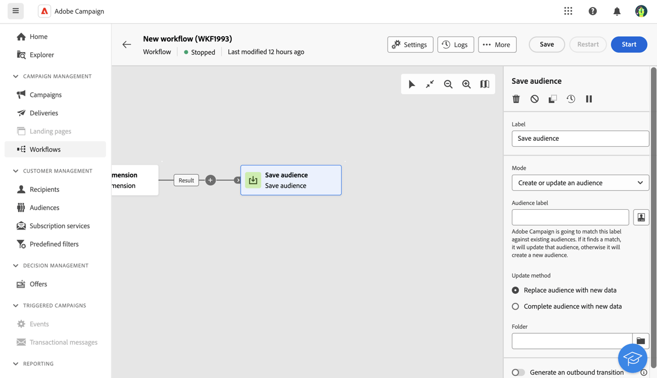Viewport: 657px width, 378px height.
Task: Select Replace audience with new data
Action: [515, 290]
